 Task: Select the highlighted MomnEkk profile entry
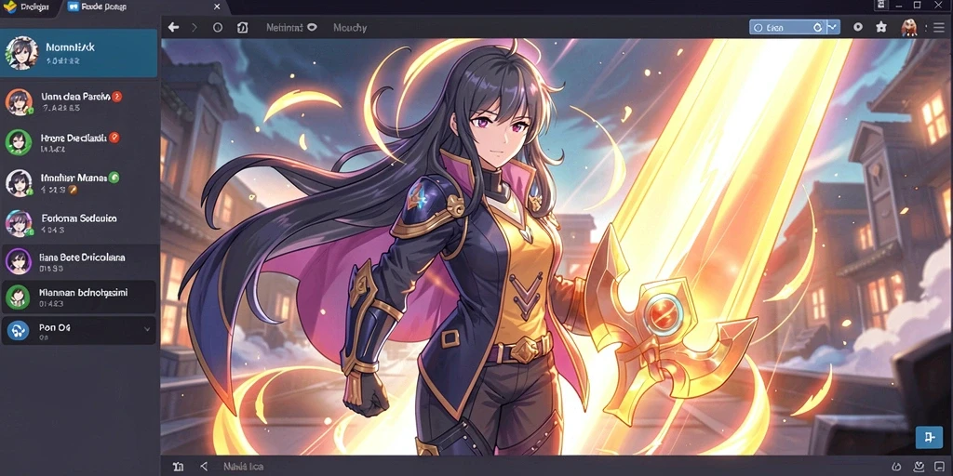coord(79,53)
